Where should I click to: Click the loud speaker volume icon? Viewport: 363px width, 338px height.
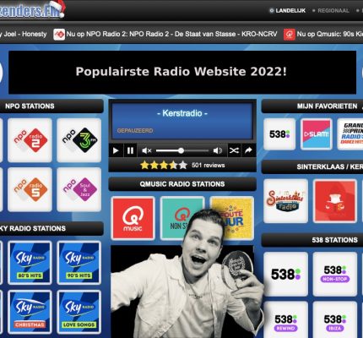(218, 150)
